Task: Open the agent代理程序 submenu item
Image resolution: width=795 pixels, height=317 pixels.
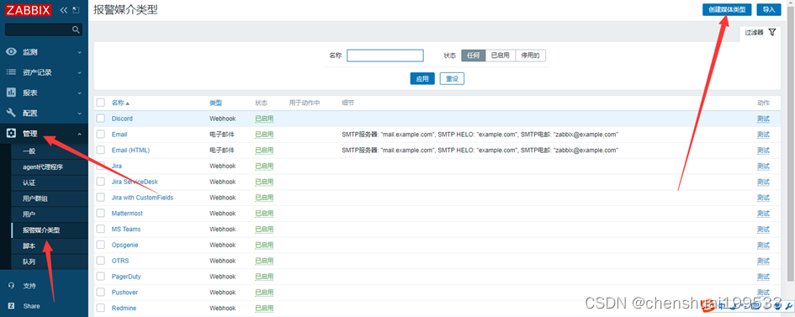Action: pyautogui.click(x=43, y=166)
